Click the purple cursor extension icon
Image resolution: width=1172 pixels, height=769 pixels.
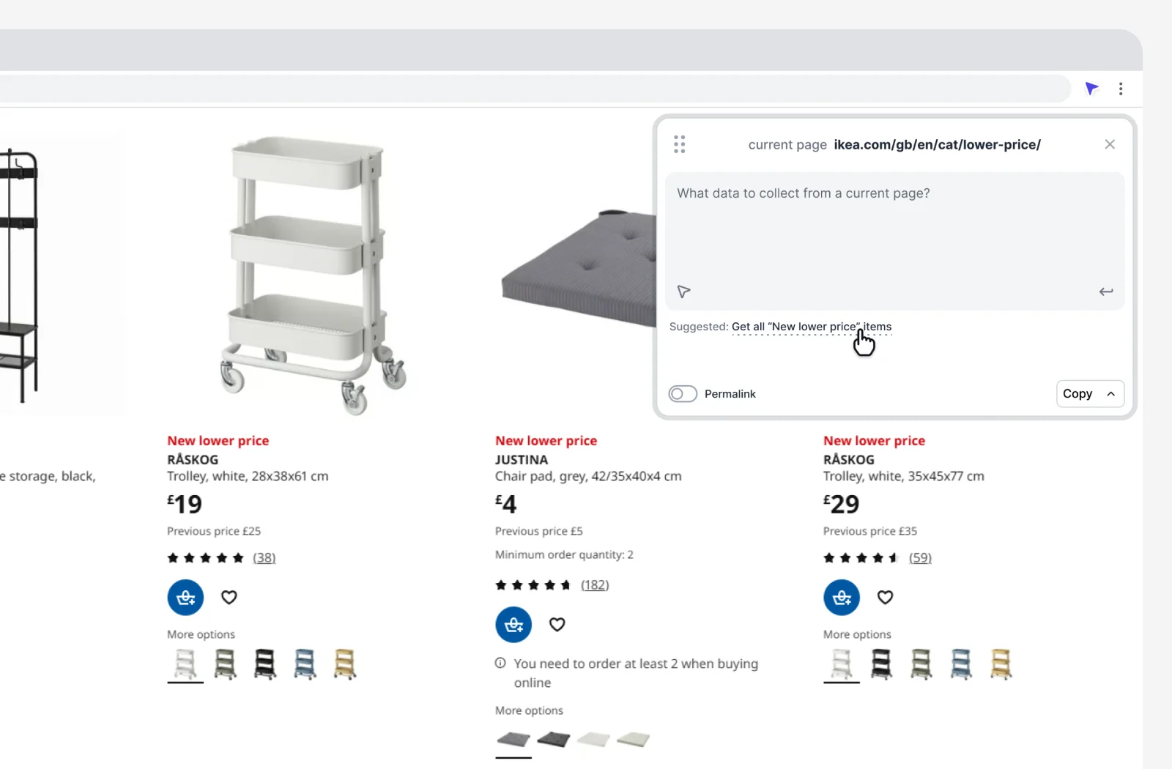point(1091,89)
